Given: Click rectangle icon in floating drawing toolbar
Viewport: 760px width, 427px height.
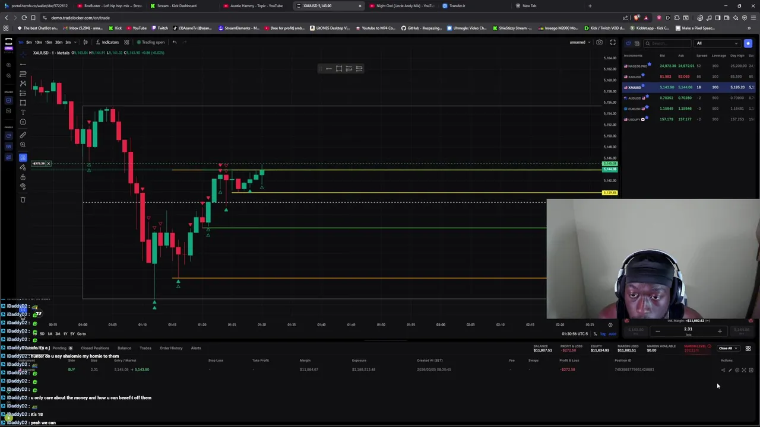Looking at the screenshot, I should tap(339, 69).
